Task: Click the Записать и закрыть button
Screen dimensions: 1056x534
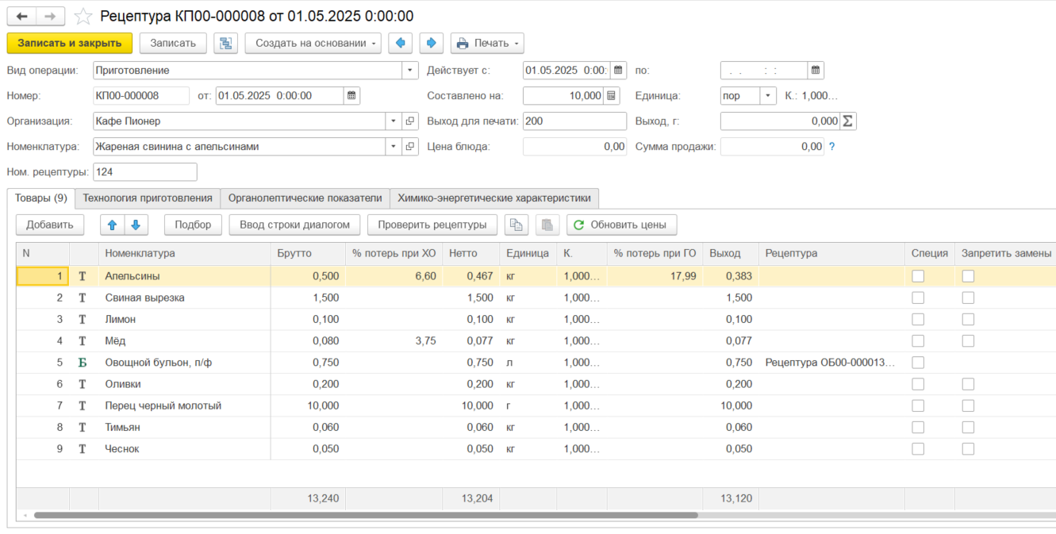Action: (x=70, y=43)
